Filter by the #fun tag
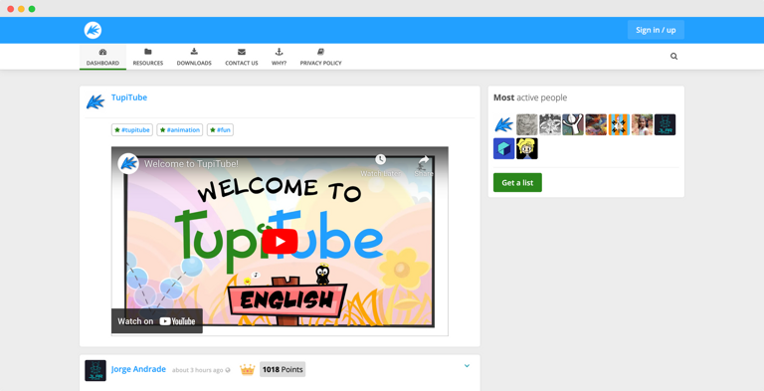Viewport: 764px width, 391px height. pyautogui.click(x=220, y=130)
